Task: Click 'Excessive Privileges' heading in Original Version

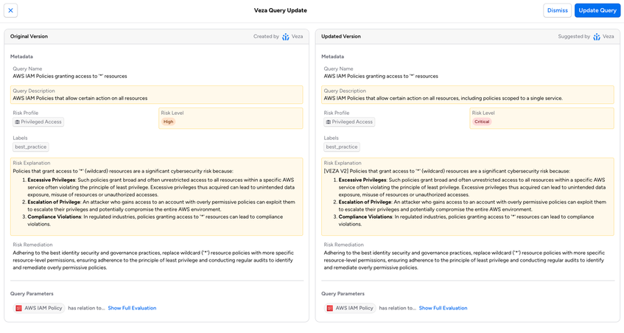Action: click(52, 180)
